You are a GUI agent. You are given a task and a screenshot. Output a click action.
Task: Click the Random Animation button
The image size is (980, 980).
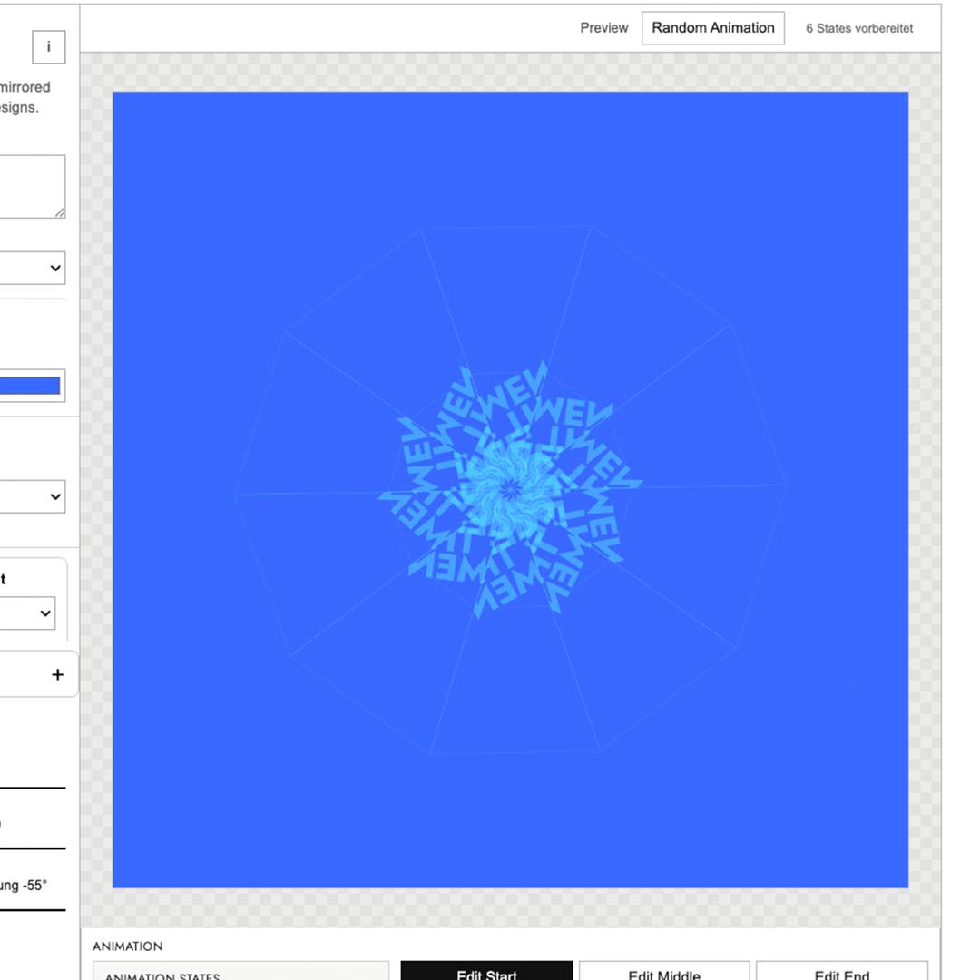coord(713,28)
